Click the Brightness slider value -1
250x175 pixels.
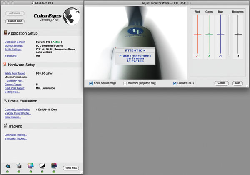[x=238, y=56]
